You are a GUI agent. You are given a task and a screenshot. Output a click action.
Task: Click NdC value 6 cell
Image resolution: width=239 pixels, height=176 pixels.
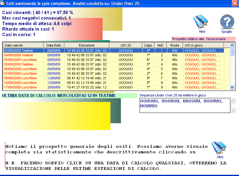pyautogui.click(x=162, y=73)
